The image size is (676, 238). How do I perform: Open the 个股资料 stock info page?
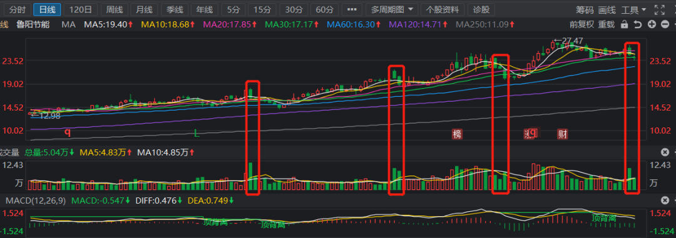443,9
